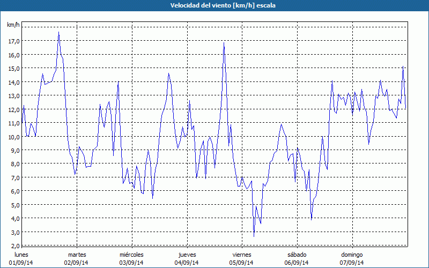This screenshot has height=268, width=429.
Task: Click the 04/09/14 date label
Action: point(187,263)
